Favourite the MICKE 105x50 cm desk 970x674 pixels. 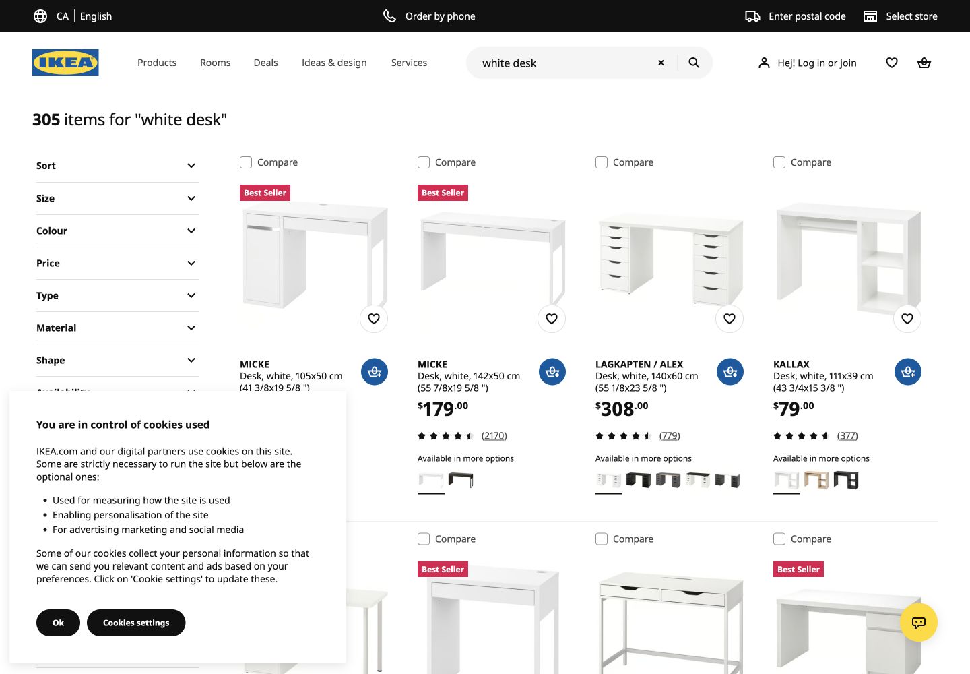tap(374, 319)
